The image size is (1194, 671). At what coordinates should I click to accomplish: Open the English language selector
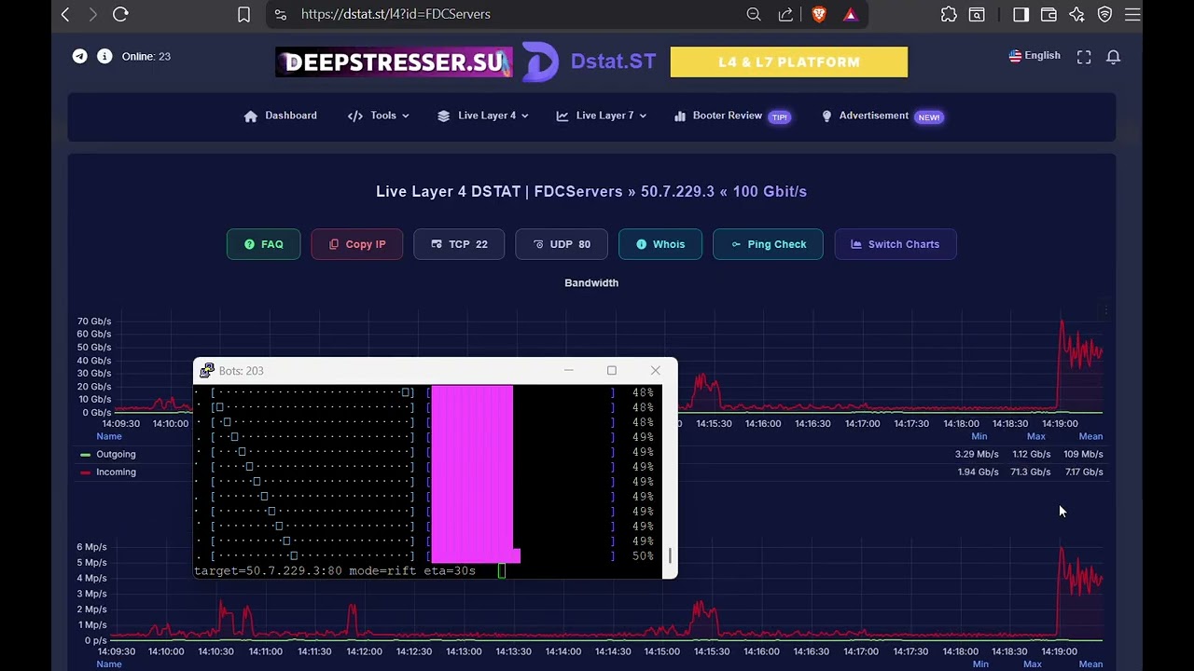[1034, 56]
